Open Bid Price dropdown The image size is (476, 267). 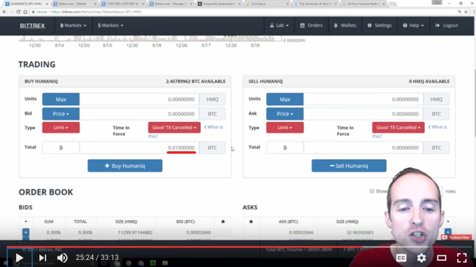coord(61,114)
